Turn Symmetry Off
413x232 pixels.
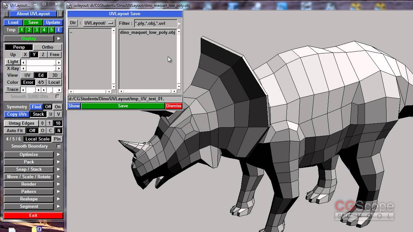click(48, 107)
